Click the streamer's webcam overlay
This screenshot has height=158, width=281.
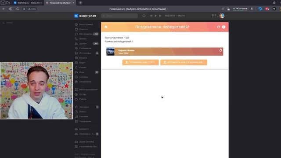click(x=36, y=90)
